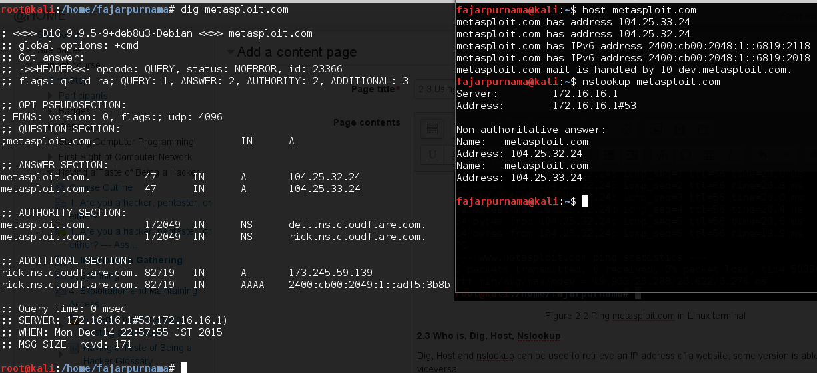817x373 pixels.
Task: Click the AAAA address 2400:cb00:2049:1::adf5:3b8b
Action: pyautogui.click(x=369, y=285)
